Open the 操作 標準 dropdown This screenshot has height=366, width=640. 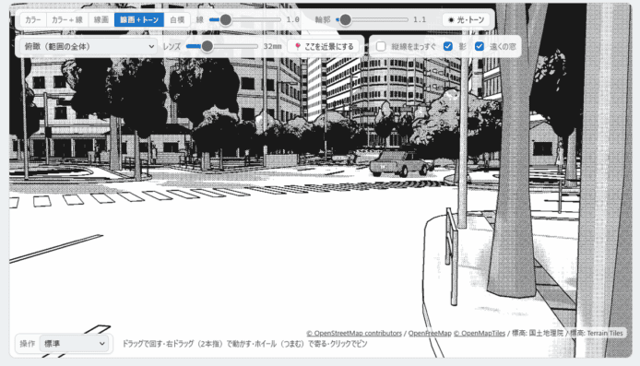coord(74,344)
